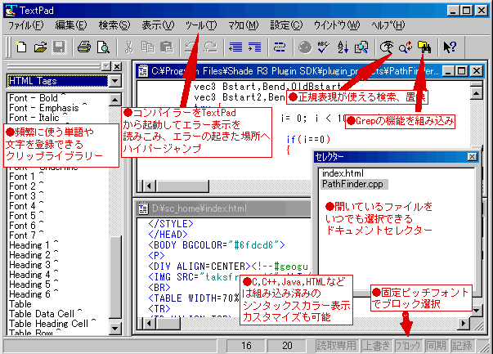Click the compare files icon
The image size is (493, 354).
tap(361, 47)
